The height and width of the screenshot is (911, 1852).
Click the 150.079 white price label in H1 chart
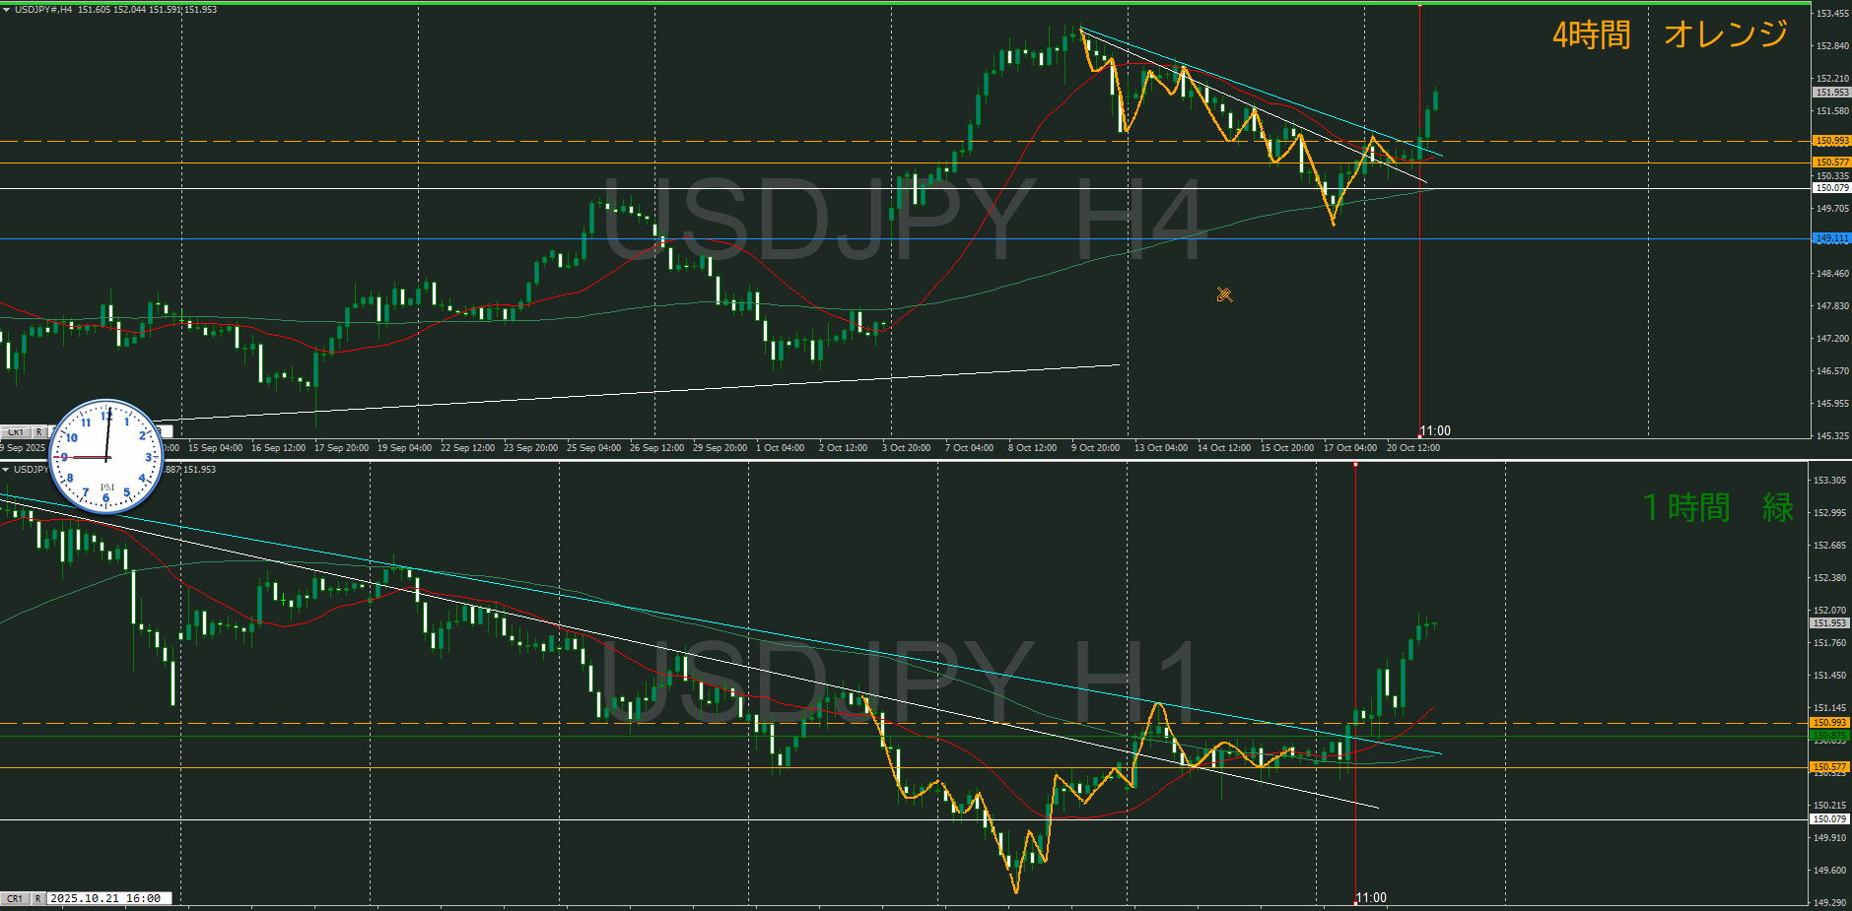[1829, 819]
